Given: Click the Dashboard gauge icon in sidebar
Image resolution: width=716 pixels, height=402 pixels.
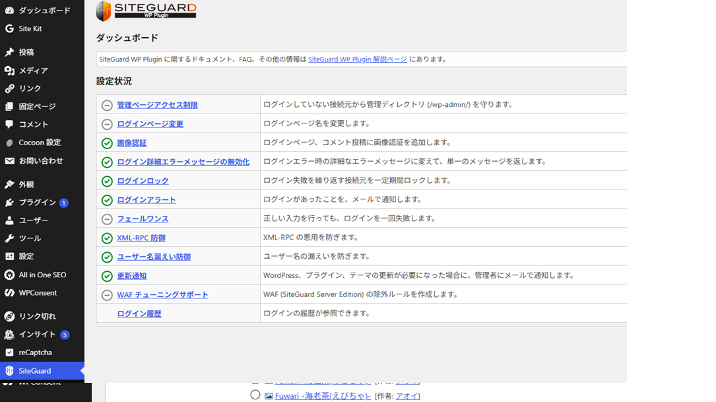Looking at the screenshot, I should (9, 10).
